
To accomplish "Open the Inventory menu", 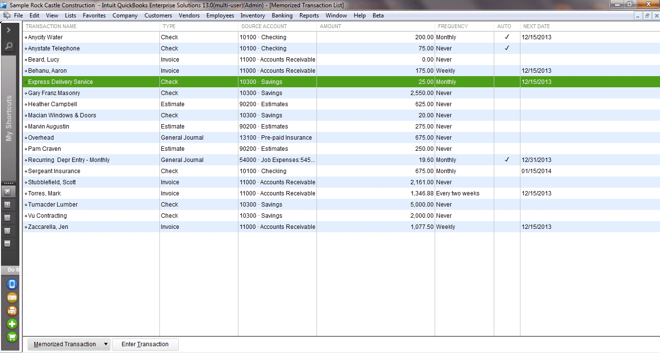I will point(253,16).
